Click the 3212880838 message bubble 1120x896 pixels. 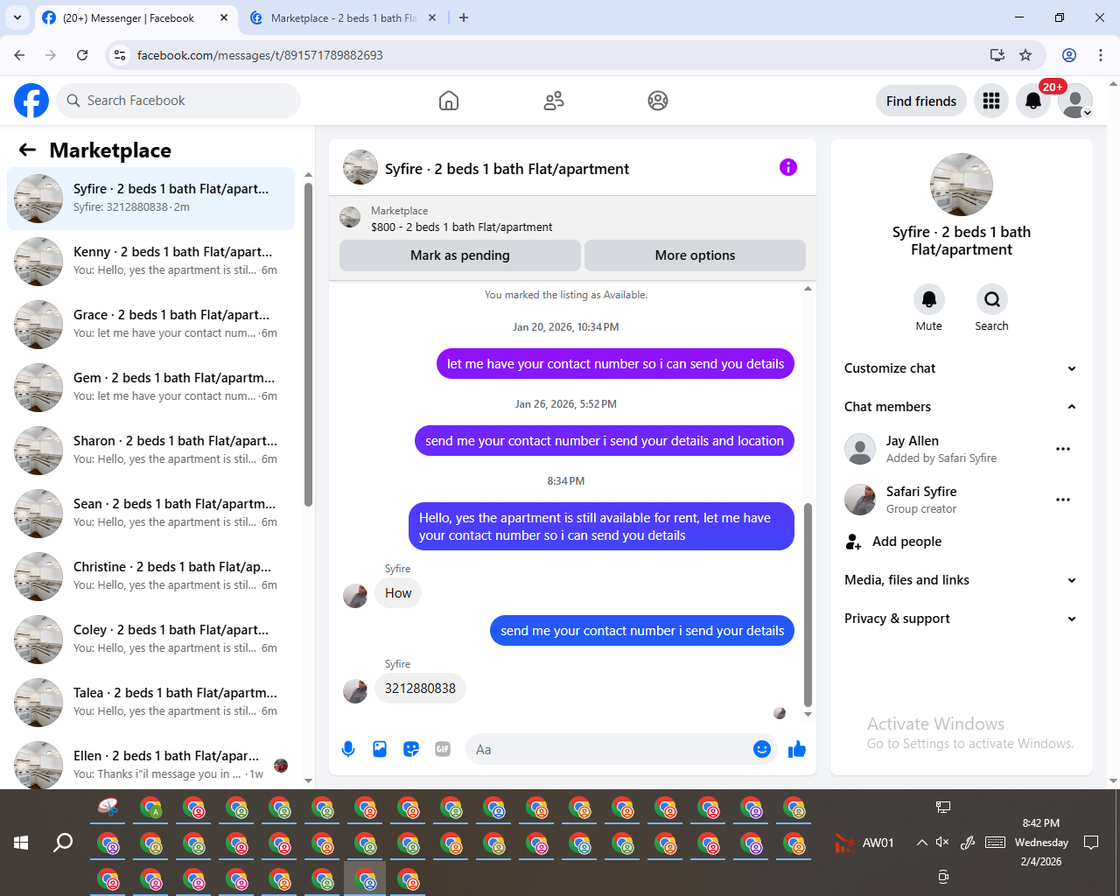tap(420, 689)
